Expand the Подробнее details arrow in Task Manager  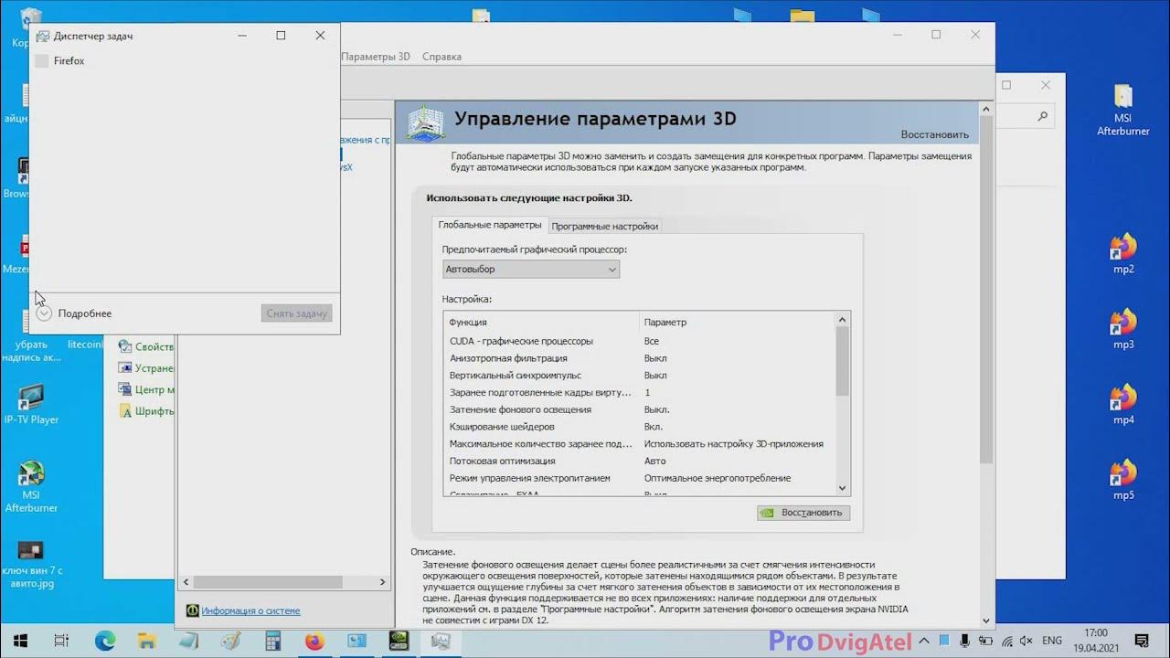click(x=44, y=313)
